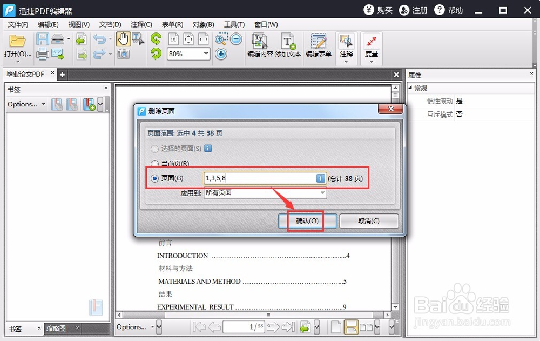Click the blue info icon in page field
Image resolution: width=540 pixels, height=341 pixels.
click(320, 178)
